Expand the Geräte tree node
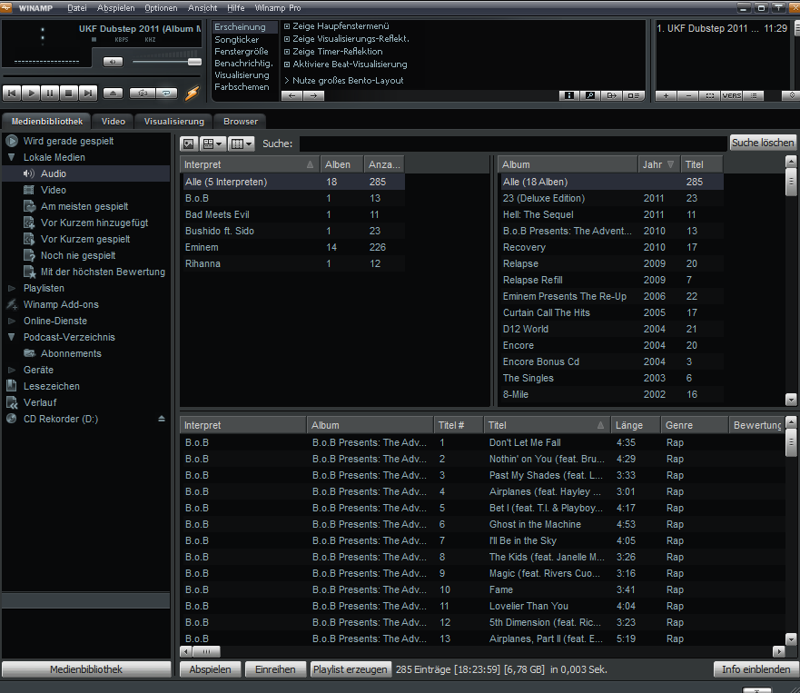Viewport: 800px width, 693px height. (x=11, y=370)
